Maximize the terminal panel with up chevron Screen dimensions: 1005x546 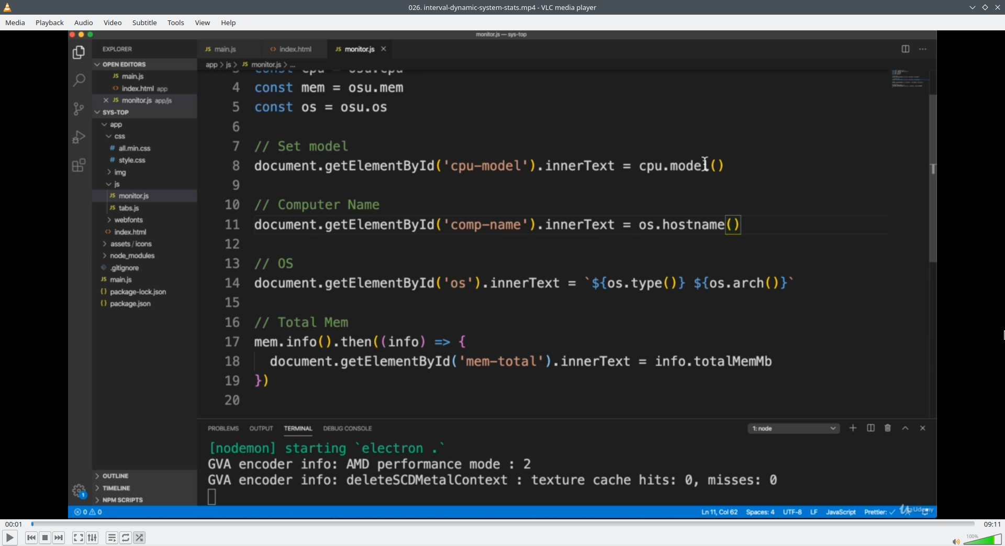coord(905,428)
